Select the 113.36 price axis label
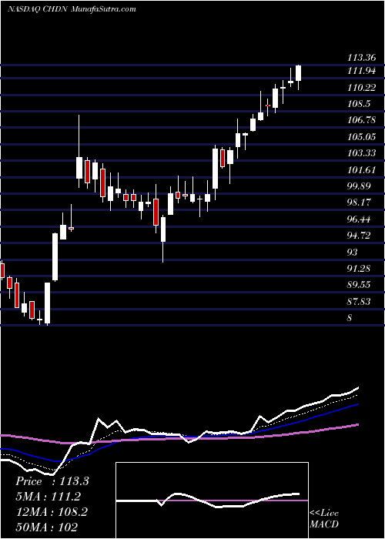385x539 pixels. [361, 57]
